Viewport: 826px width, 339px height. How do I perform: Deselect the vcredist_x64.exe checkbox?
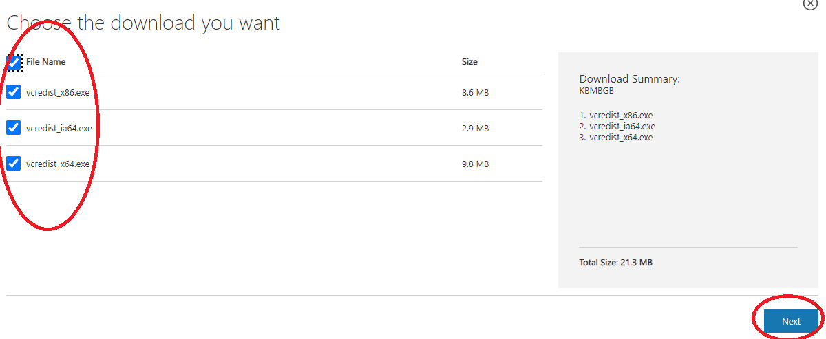point(13,164)
